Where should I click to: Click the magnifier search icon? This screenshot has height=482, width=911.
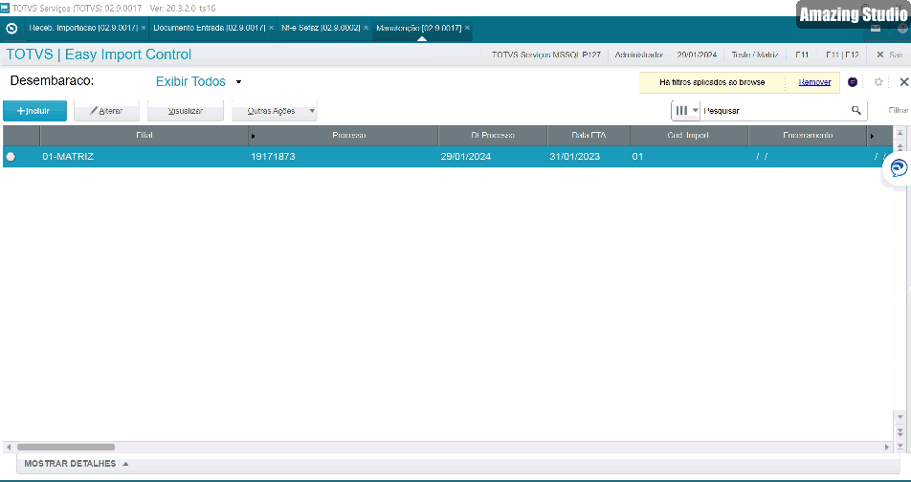click(x=855, y=110)
